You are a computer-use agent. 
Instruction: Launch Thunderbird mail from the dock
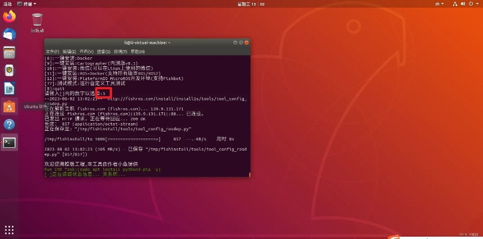pos(9,35)
